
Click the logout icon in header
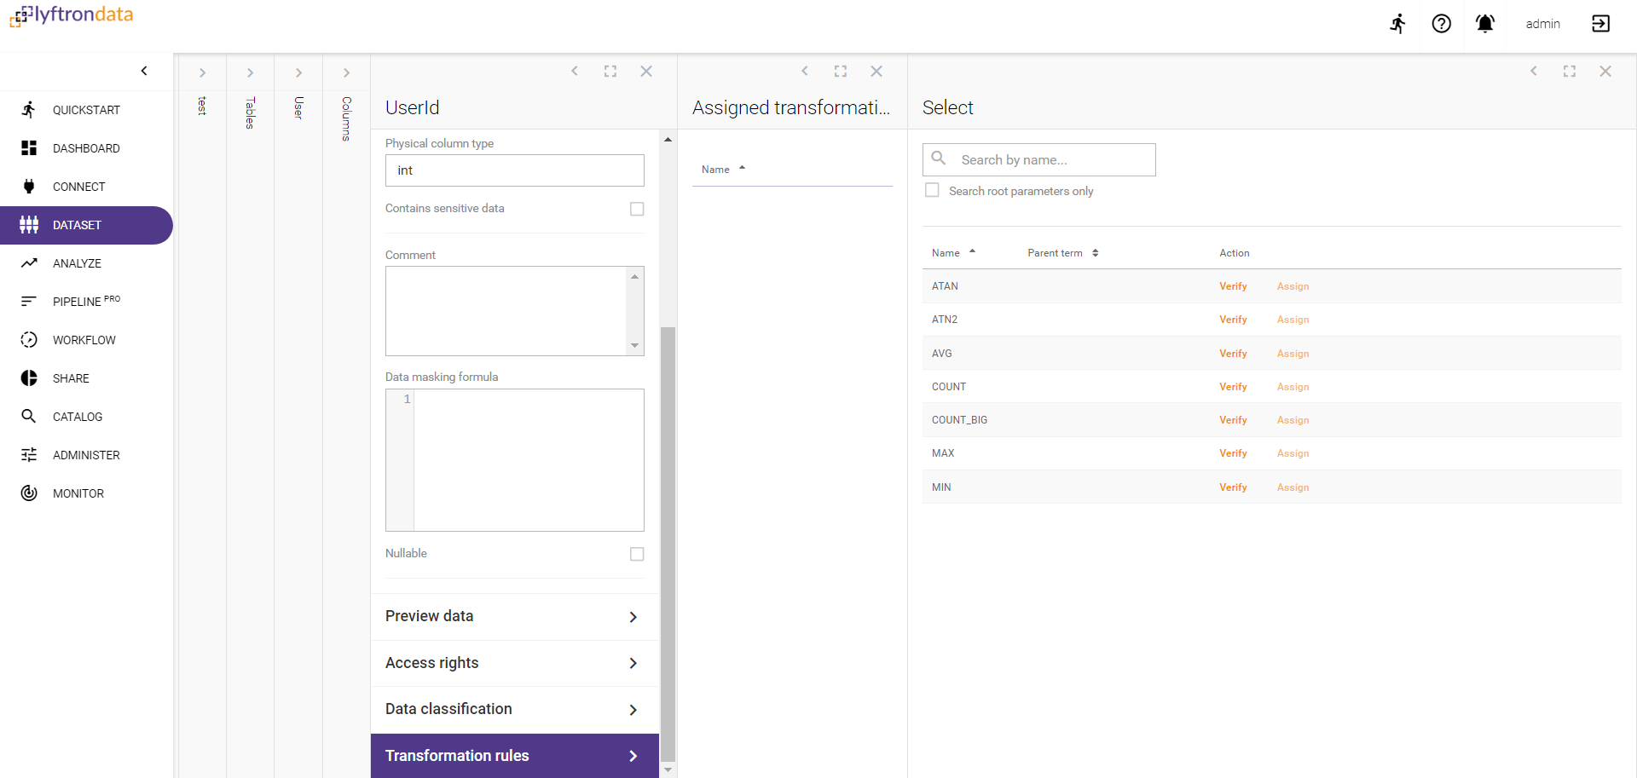pos(1600,24)
